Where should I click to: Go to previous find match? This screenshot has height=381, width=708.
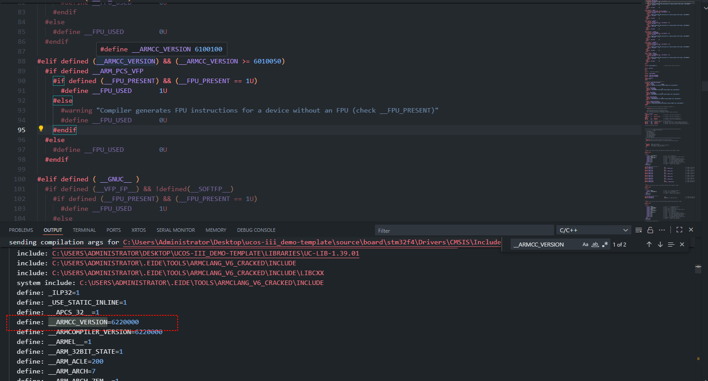point(649,244)
